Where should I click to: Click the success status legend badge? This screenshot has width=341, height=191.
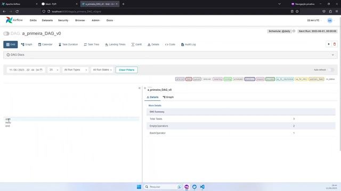(270, 79)
